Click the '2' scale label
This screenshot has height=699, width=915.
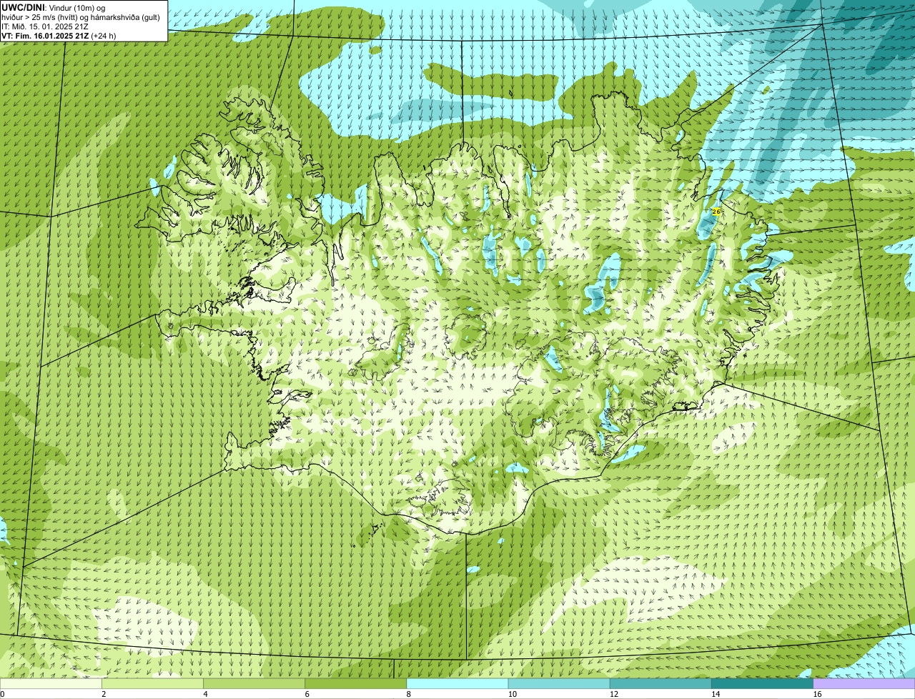tap(104, 694)
